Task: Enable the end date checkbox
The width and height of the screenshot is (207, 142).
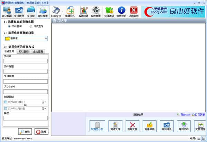Action: tap(6, 109)
